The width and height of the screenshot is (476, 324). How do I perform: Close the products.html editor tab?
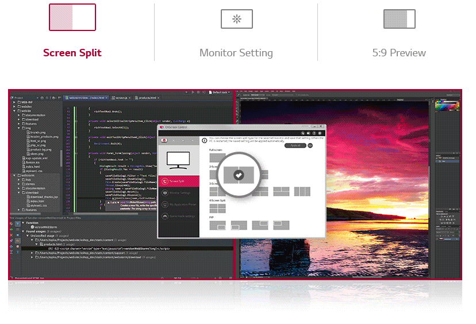coord(159,98)
